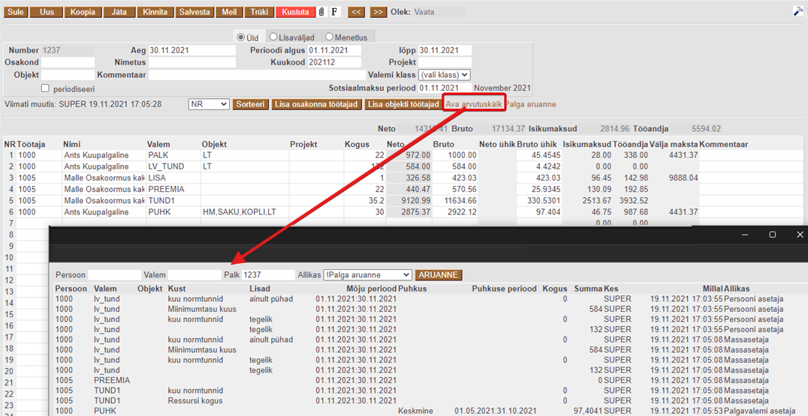
Task: Open the Allikas Palga aruanne dropdown
Action: [367, 275]
